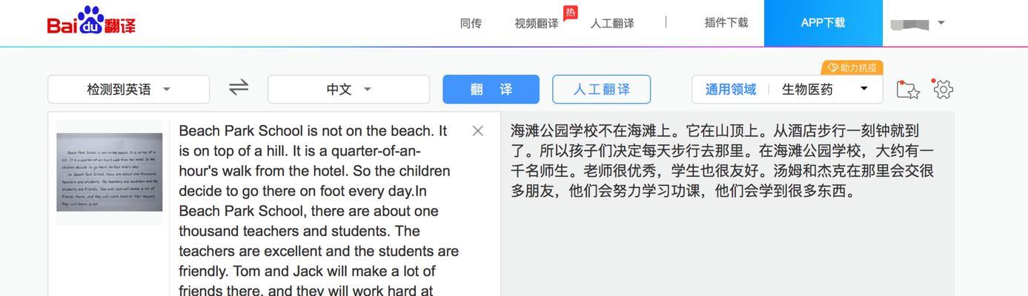Clear the source text with the X icon
This screenshot has width=1028, height=296.
click(478, 131)
